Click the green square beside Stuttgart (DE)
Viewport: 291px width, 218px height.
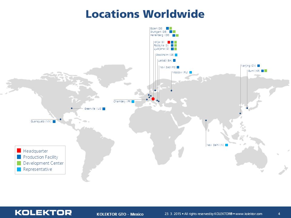(174, 32)
